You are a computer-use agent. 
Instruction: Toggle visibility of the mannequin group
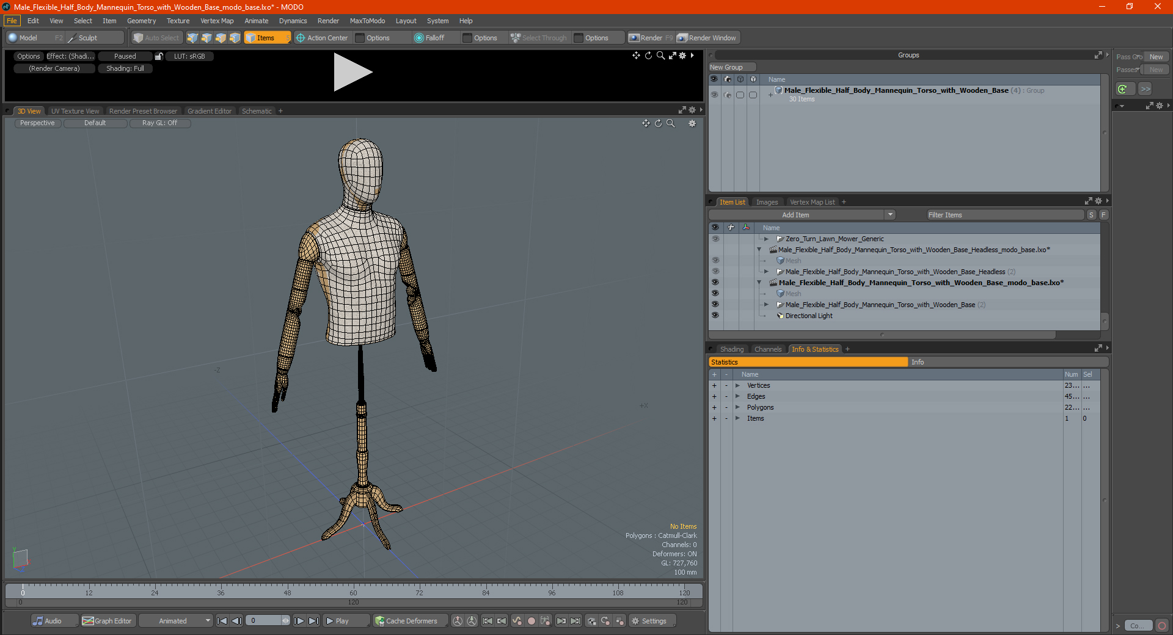[x=714, y=95]
